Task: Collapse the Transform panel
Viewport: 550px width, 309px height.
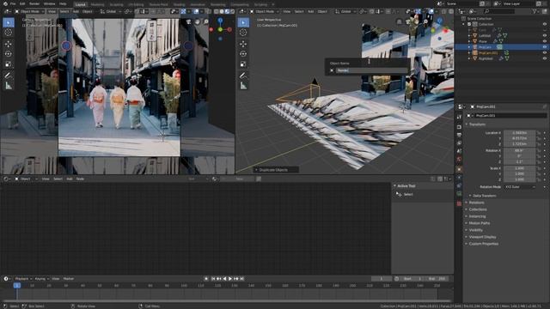Action: coord(477,124)
